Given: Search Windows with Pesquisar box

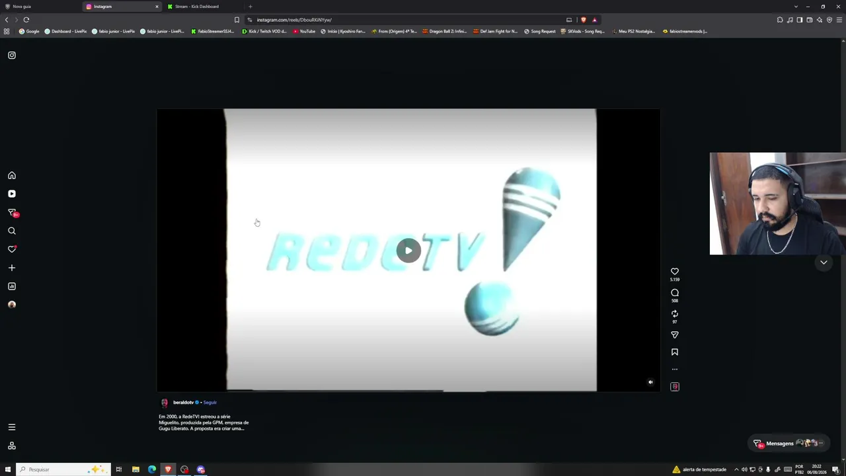Looking at the screenshot, I should 63,469.
